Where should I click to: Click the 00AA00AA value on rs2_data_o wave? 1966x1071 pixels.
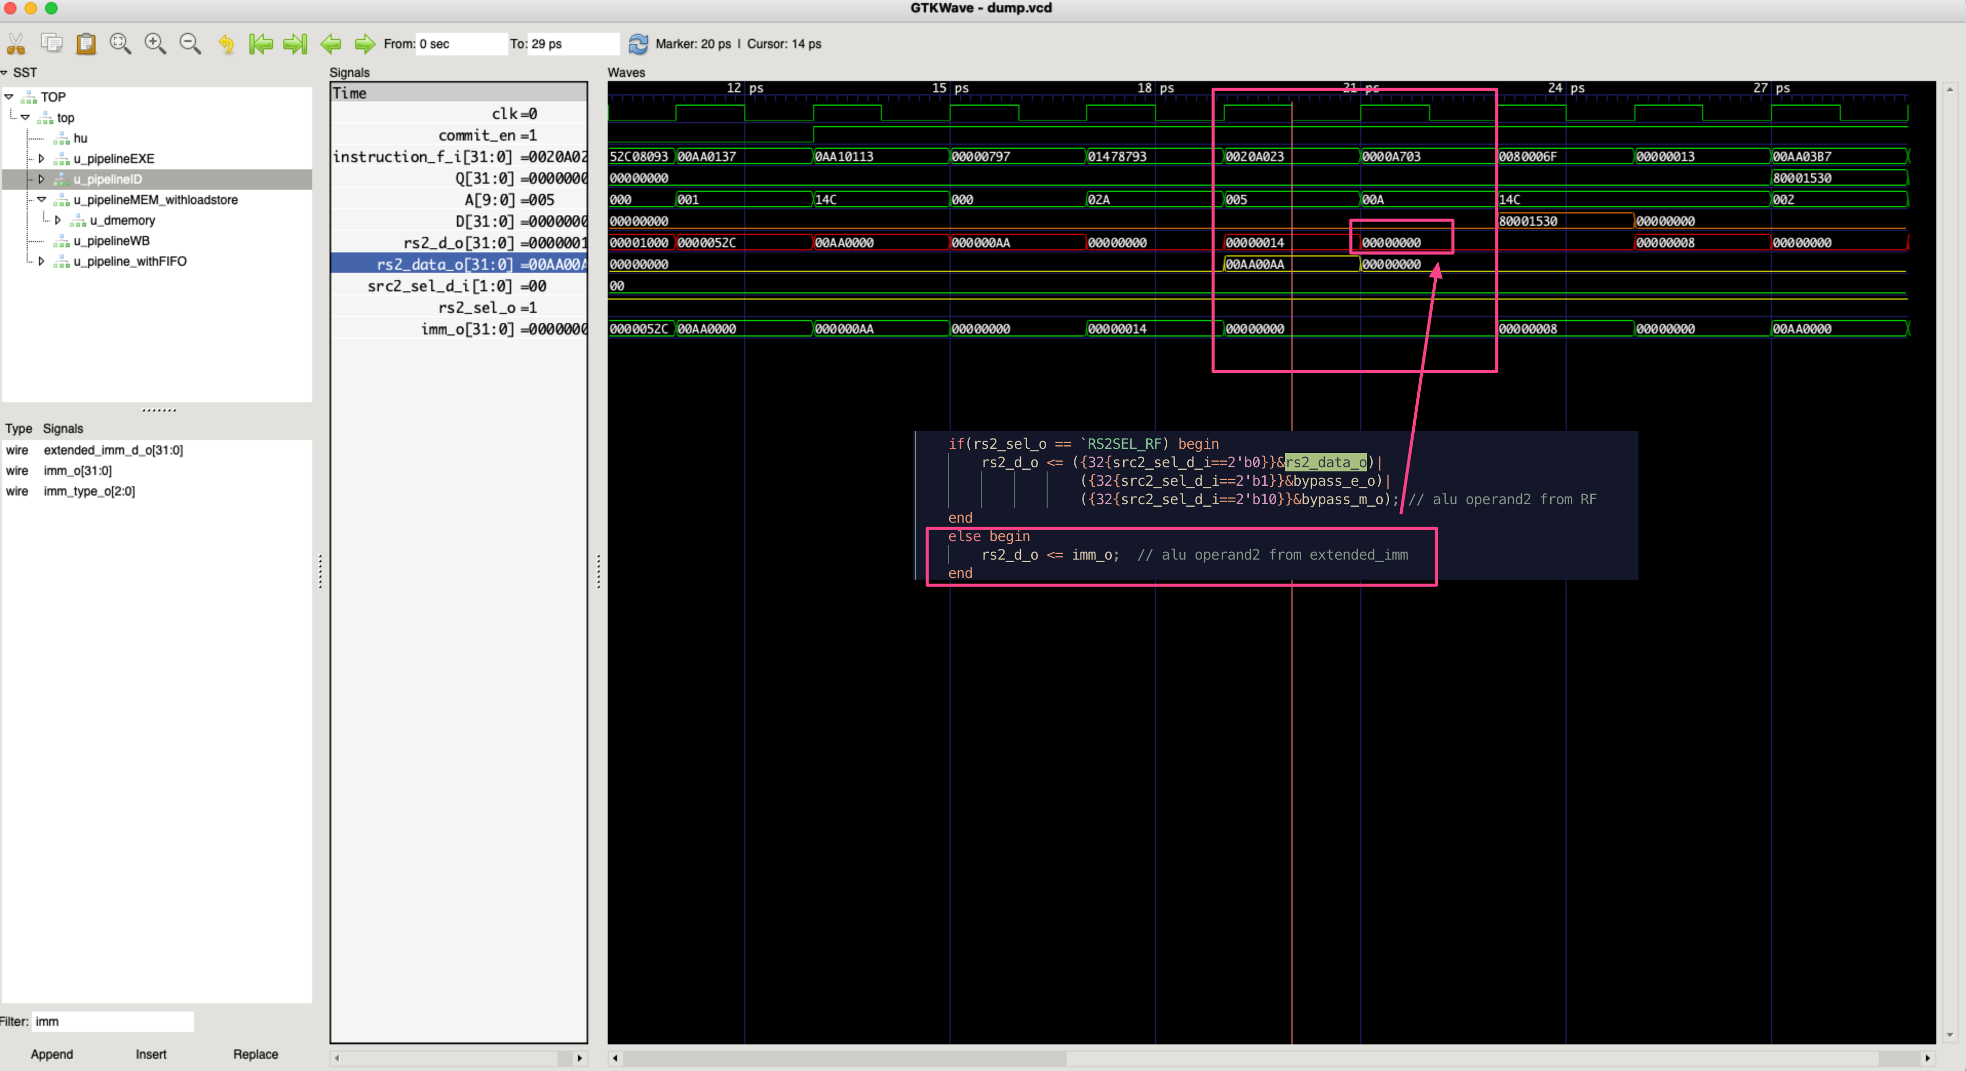tap(1255, 265)
